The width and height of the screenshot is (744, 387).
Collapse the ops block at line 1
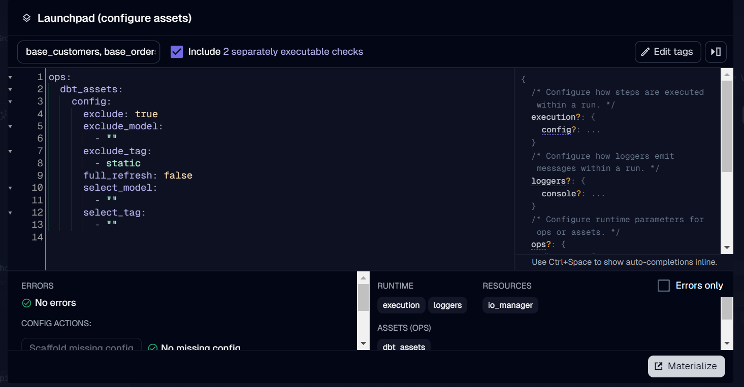coord(10,78)
